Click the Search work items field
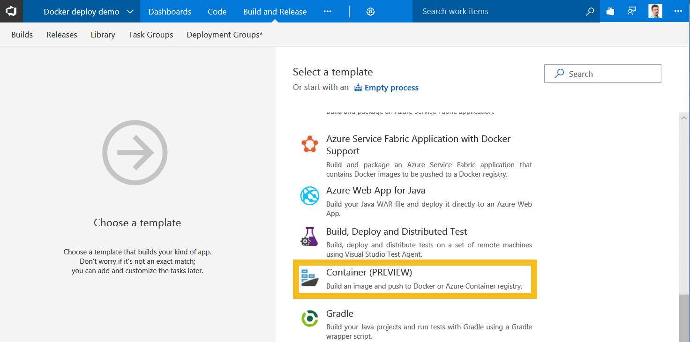This screenshot has height=342, width=690. pos(499,11)
